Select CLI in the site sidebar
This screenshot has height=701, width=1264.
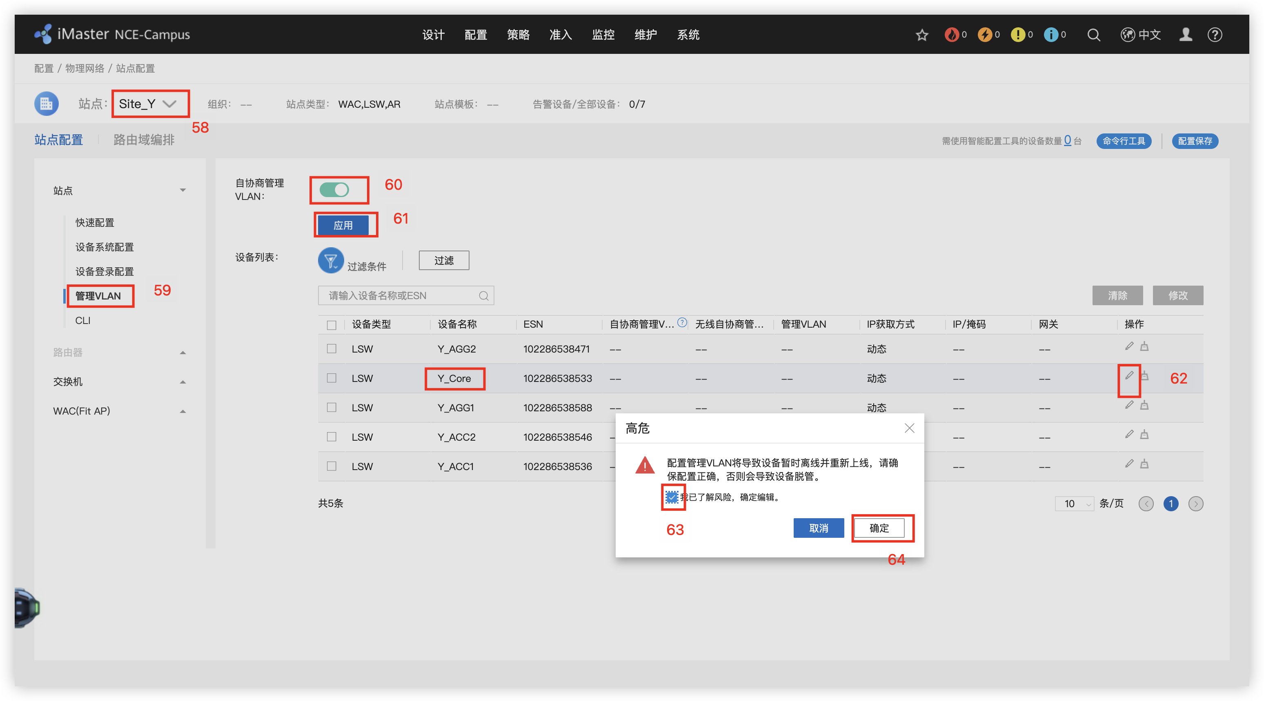click(82, 320)
